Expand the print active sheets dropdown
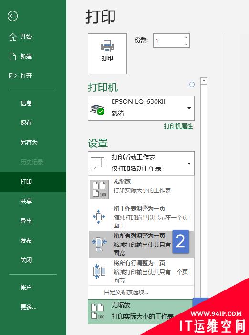249x335 pixels. coord(141,163)
